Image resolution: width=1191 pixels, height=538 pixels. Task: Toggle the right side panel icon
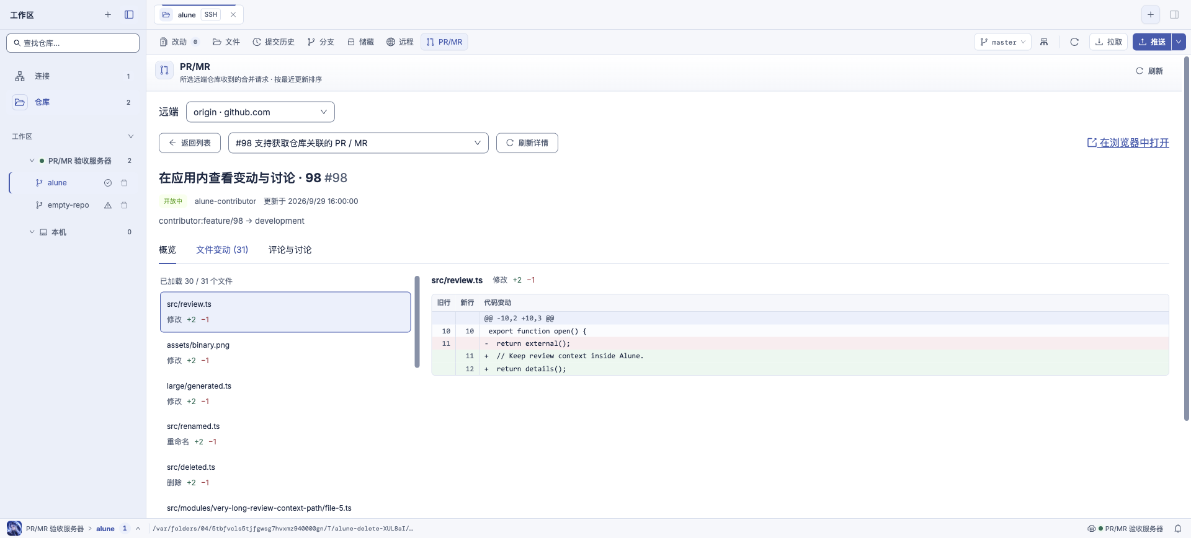(1174, 15)
